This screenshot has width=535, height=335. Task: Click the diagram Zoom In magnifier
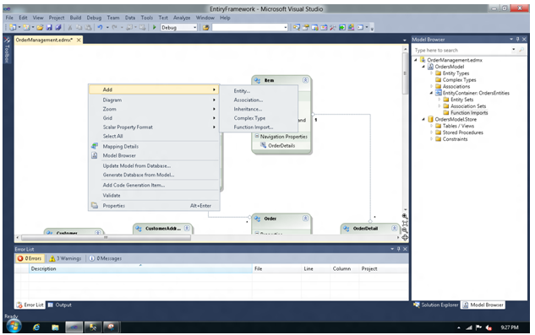pos(405,216)
